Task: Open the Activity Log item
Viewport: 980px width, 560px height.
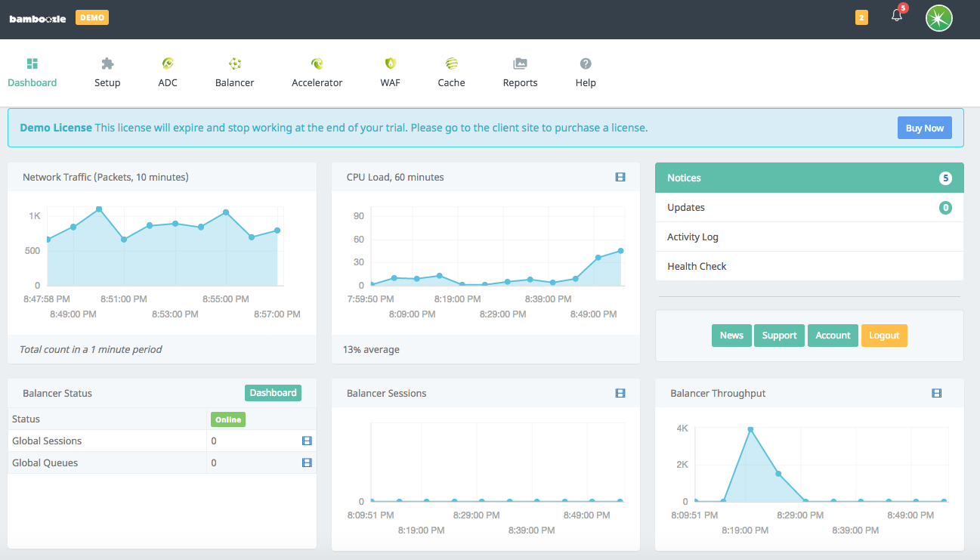Action: (x=809, y=237)
